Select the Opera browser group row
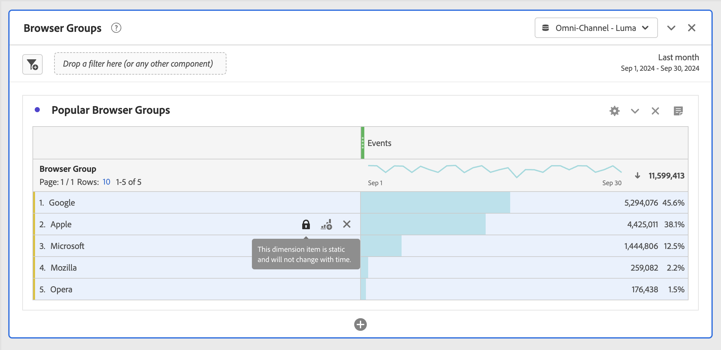 (x=61, y=289)
